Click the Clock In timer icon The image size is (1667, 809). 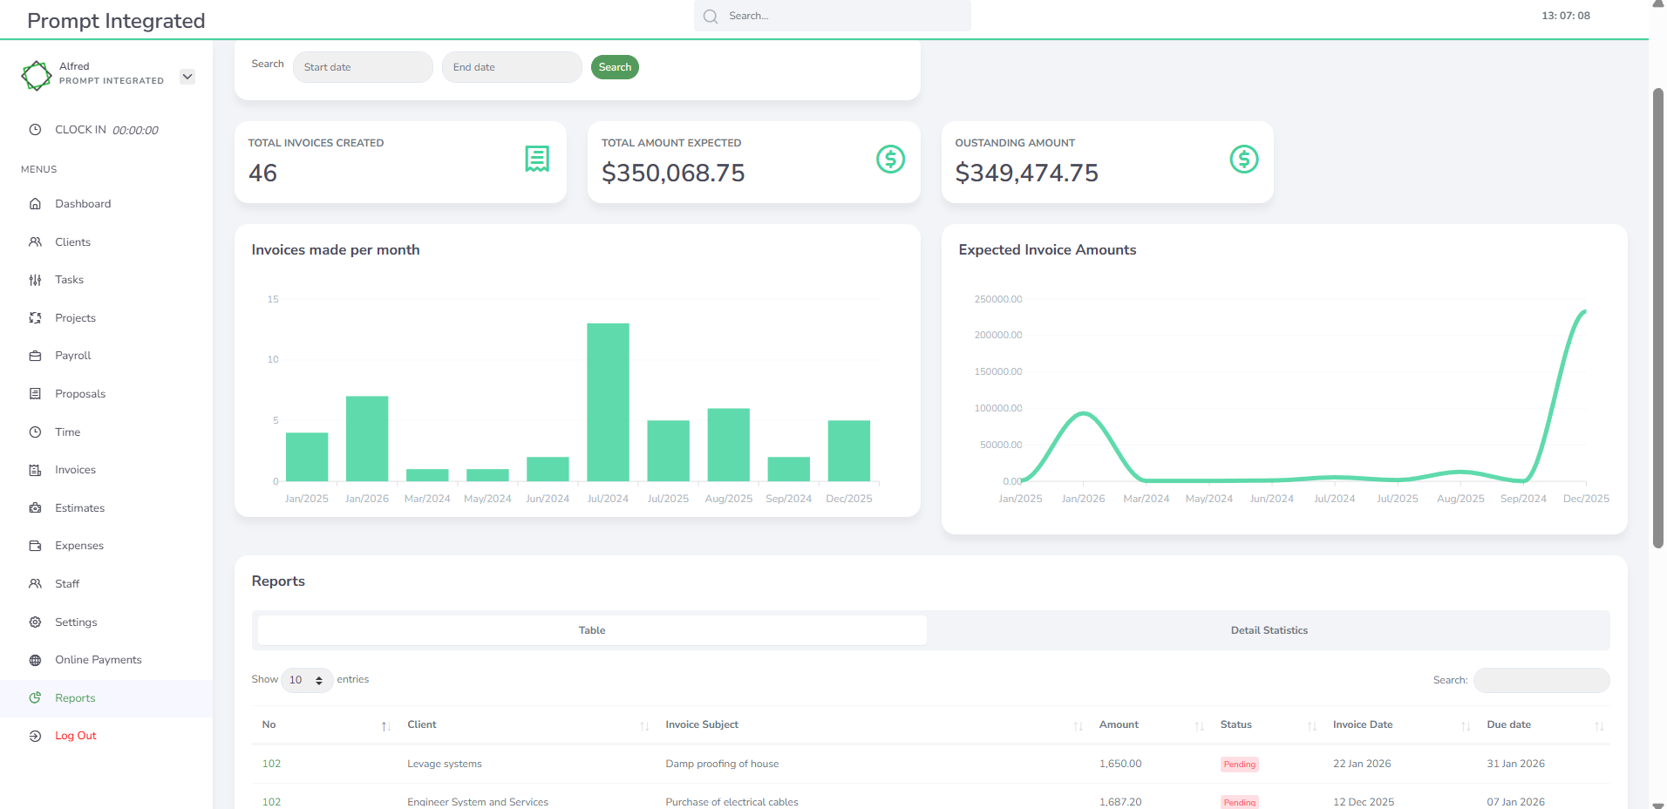pos(35,130)
